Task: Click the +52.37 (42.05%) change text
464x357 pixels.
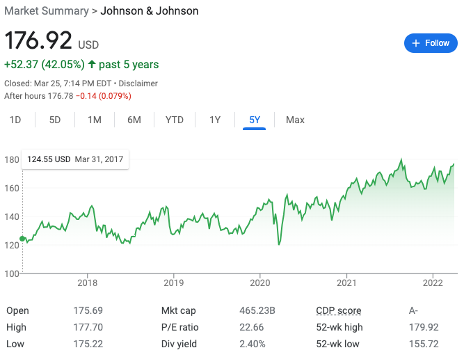Action: point(45,65)
